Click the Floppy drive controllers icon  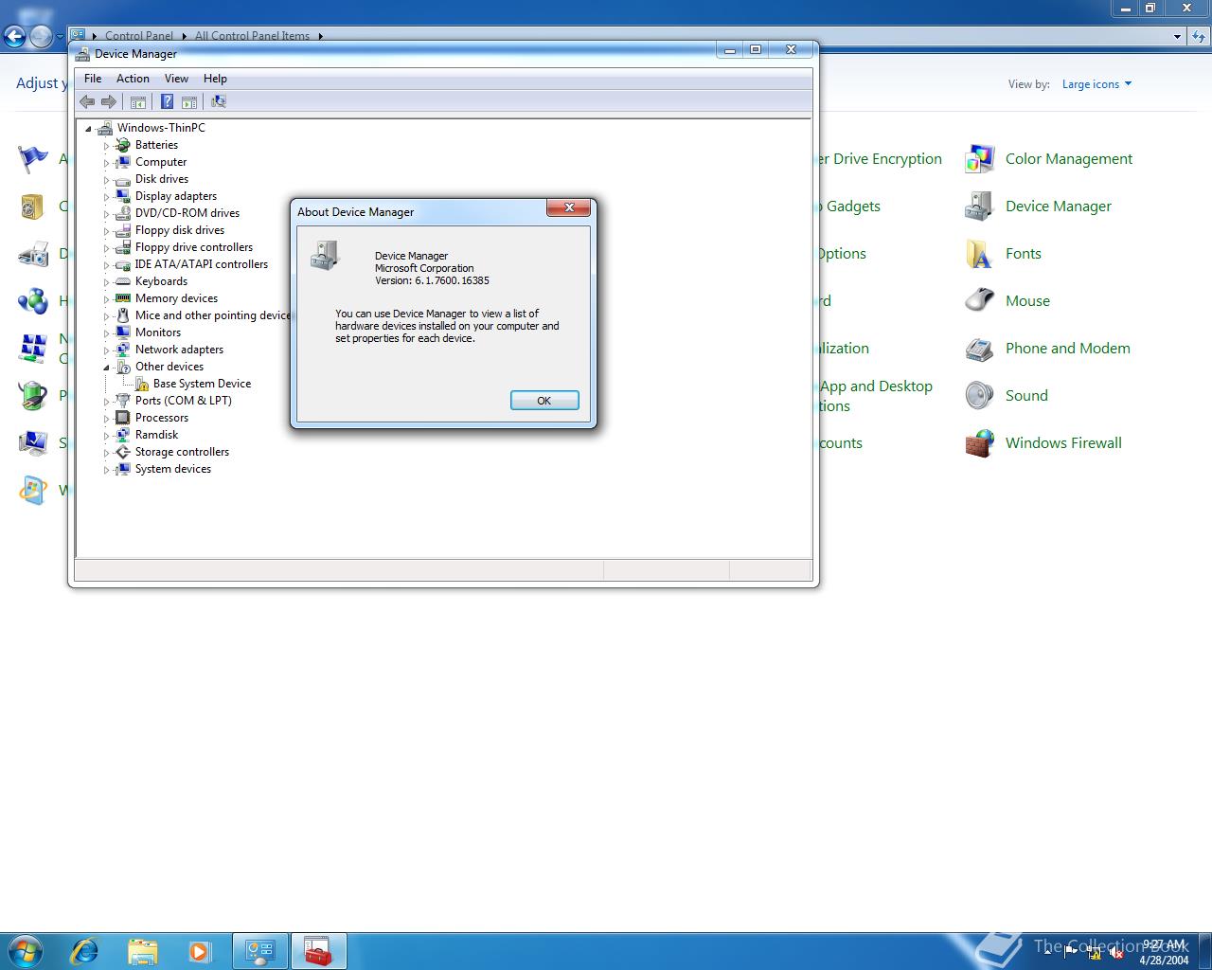point(122,247)
